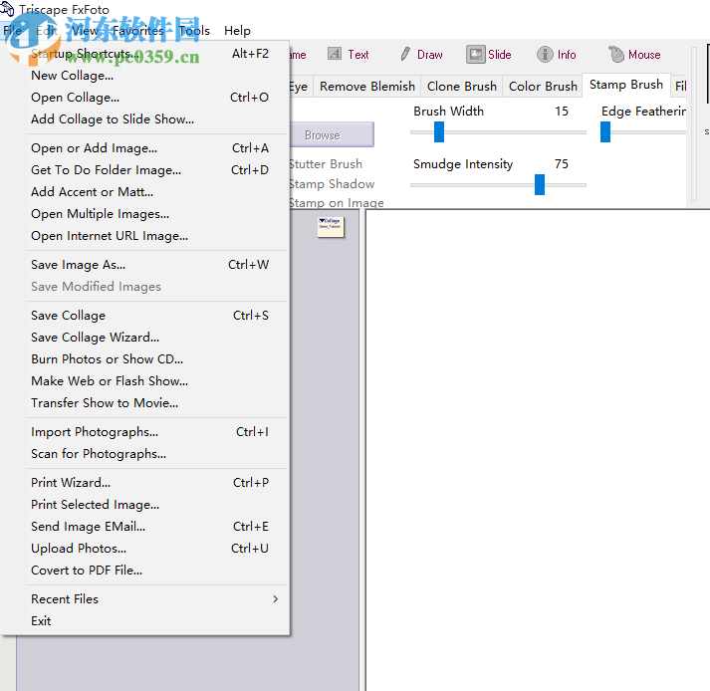The width and height of the screenshot is (710, 691).
Task: Switch to the Clone Brush tab
Action: 461,86
